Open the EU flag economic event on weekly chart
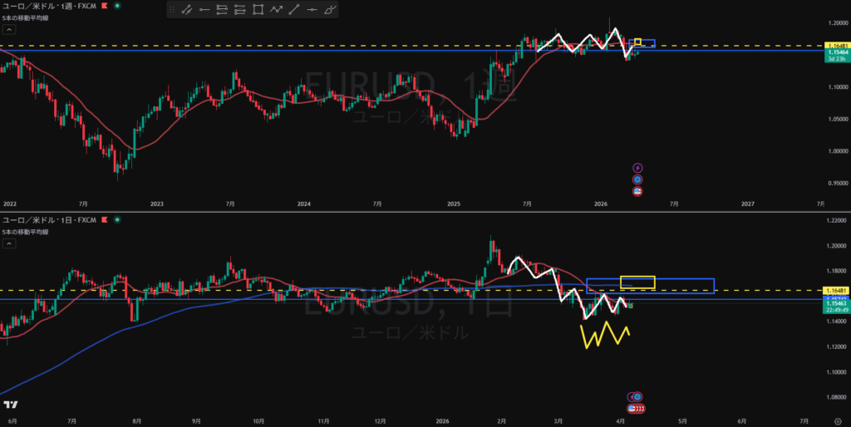Image resolution: width=851 pixels, height=427 pixels. pos(637,179)
